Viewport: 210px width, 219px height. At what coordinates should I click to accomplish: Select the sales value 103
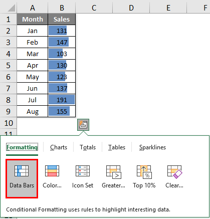tap(62, 54)
